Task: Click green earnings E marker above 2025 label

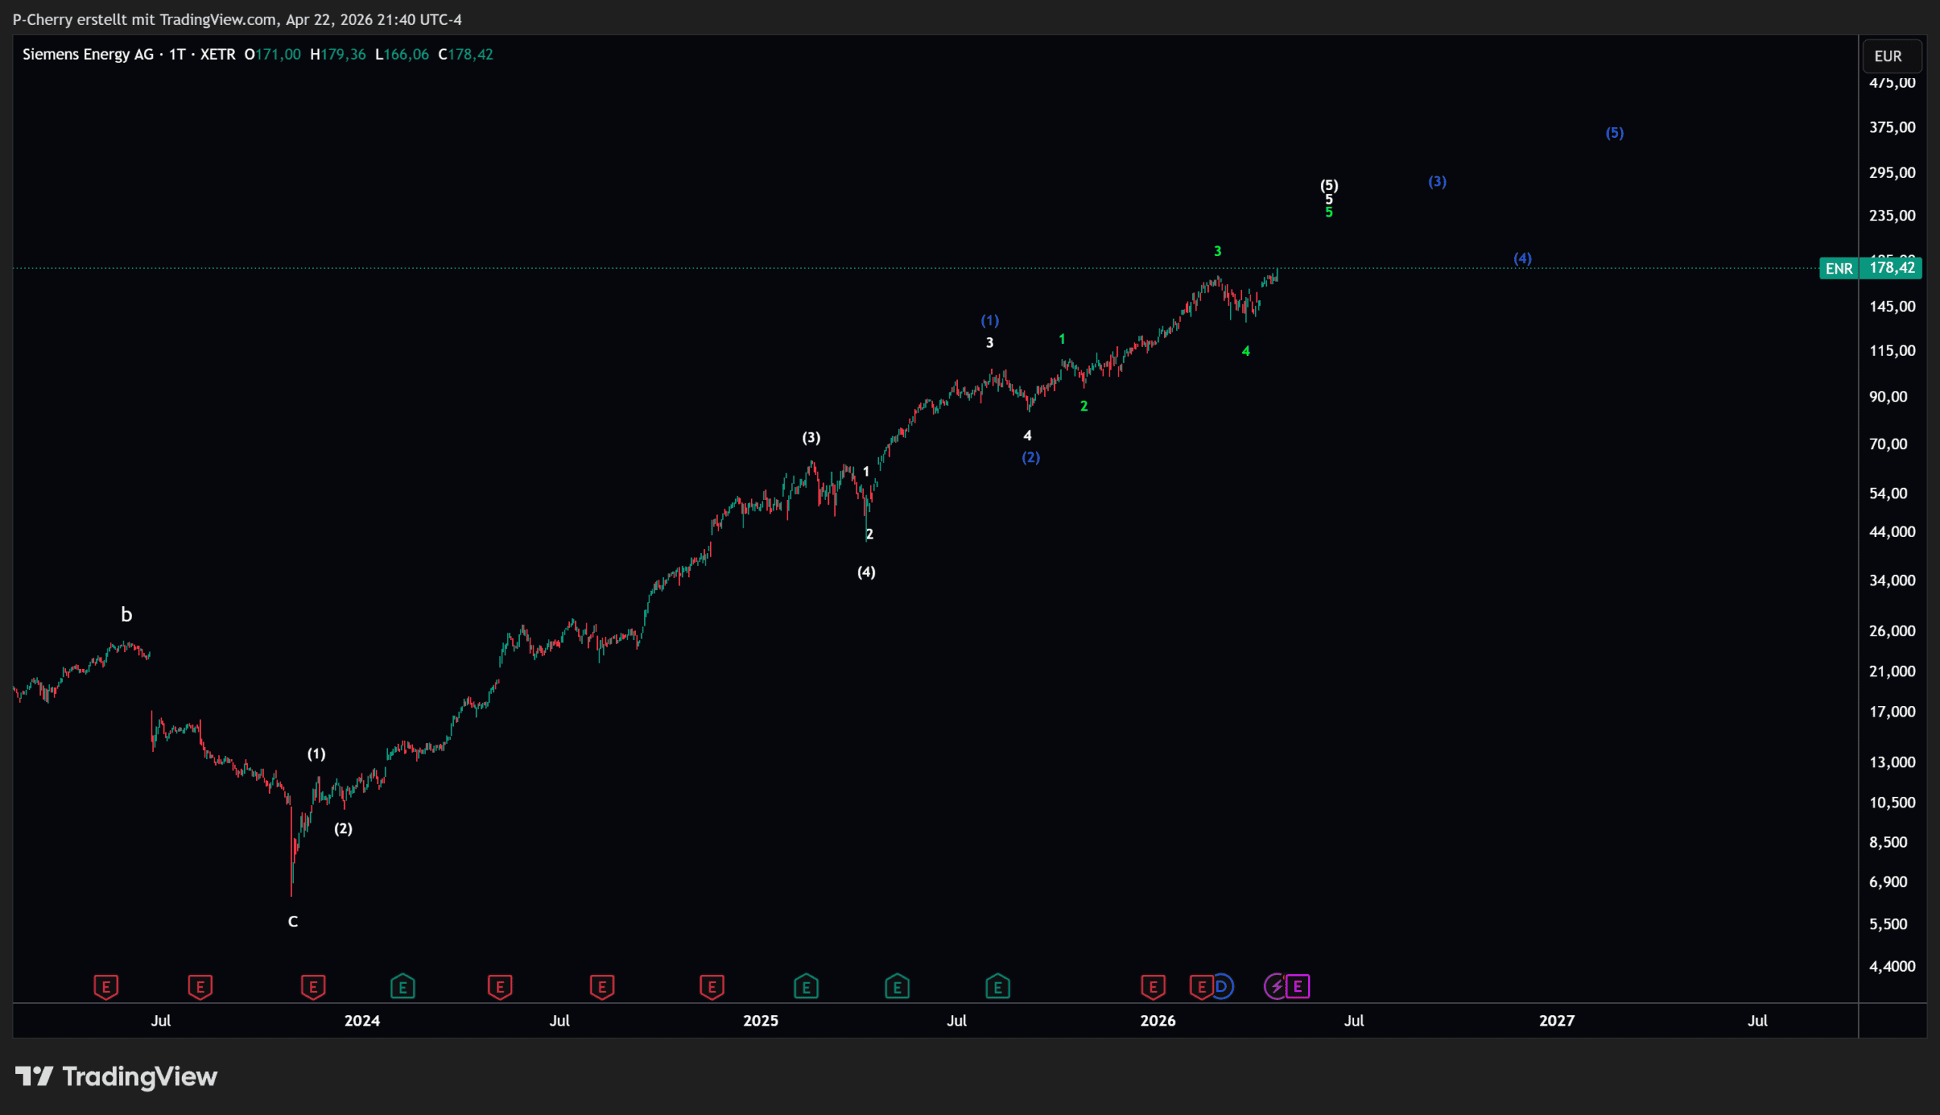Action: (806, 986)
